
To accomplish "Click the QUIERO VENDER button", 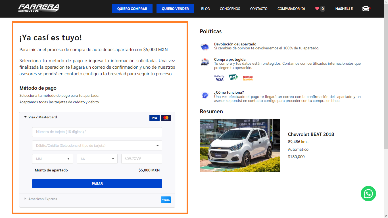I will pyautogui.click(x=175, y=9).
